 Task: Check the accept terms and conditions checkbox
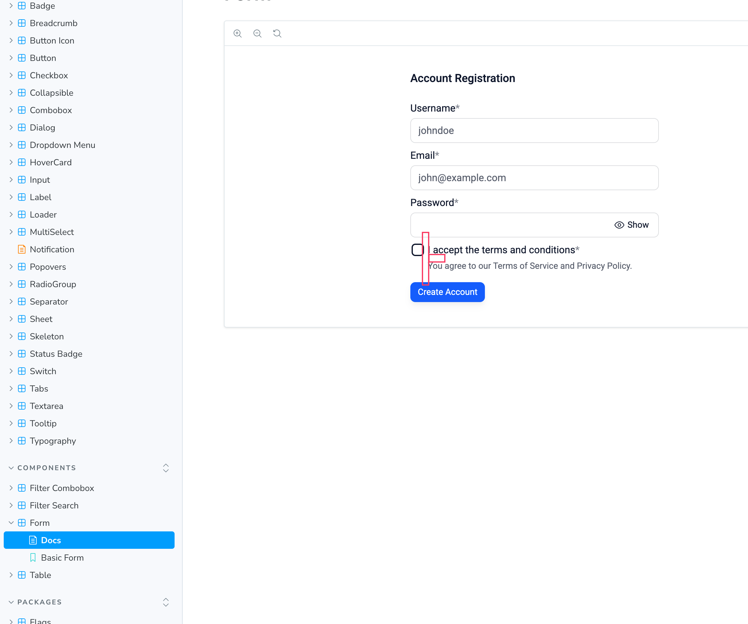click(x=417, y=250)
